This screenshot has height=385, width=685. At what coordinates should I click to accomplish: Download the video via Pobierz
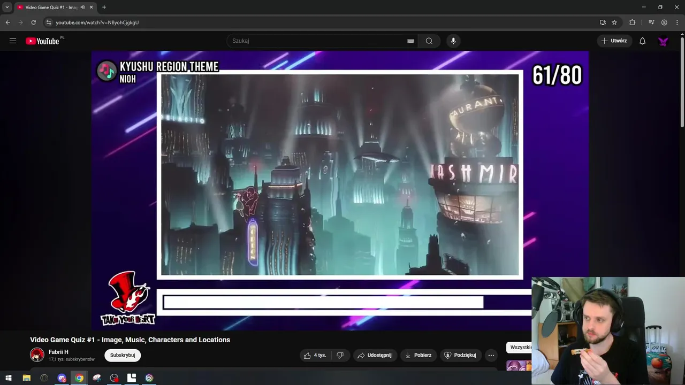coord(418,355)
